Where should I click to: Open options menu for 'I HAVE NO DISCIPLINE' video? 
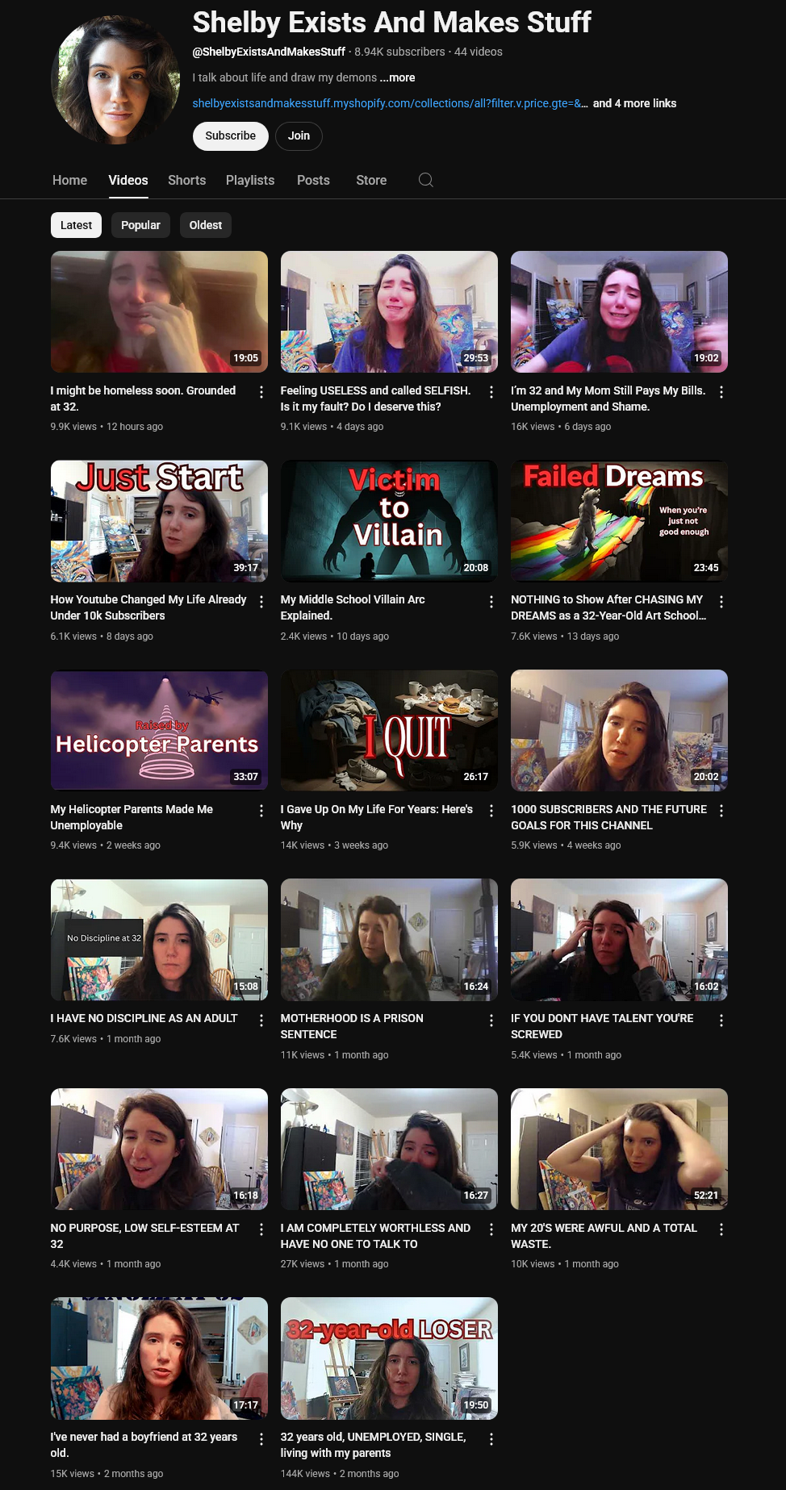click(x=261, y=1020)
